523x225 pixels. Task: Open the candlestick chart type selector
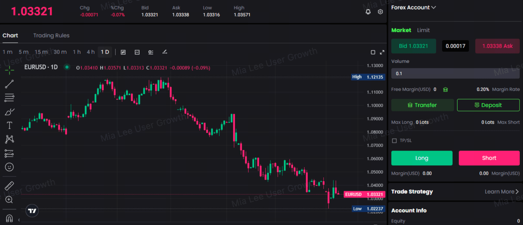(123, 52)
